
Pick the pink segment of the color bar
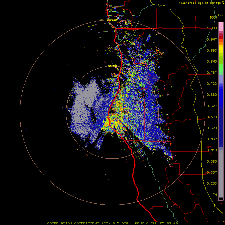(x=221, y=27)
